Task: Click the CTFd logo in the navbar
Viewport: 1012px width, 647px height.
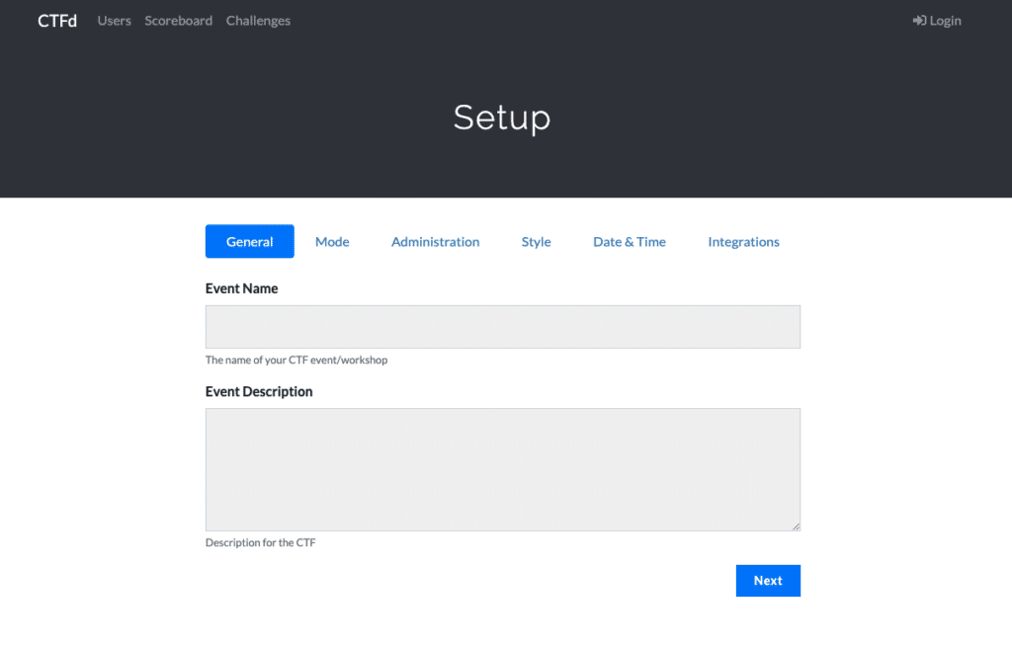Action: point(56,20)
